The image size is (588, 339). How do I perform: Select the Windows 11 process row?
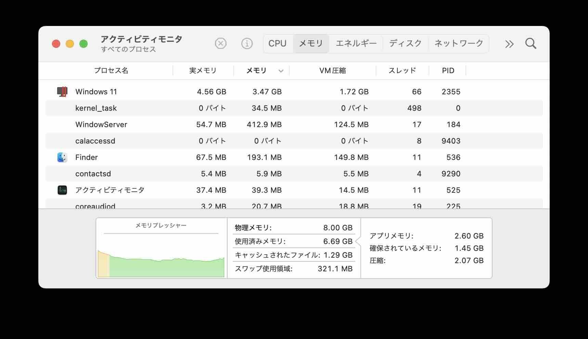pyautogui.click(x=294, y=92)
